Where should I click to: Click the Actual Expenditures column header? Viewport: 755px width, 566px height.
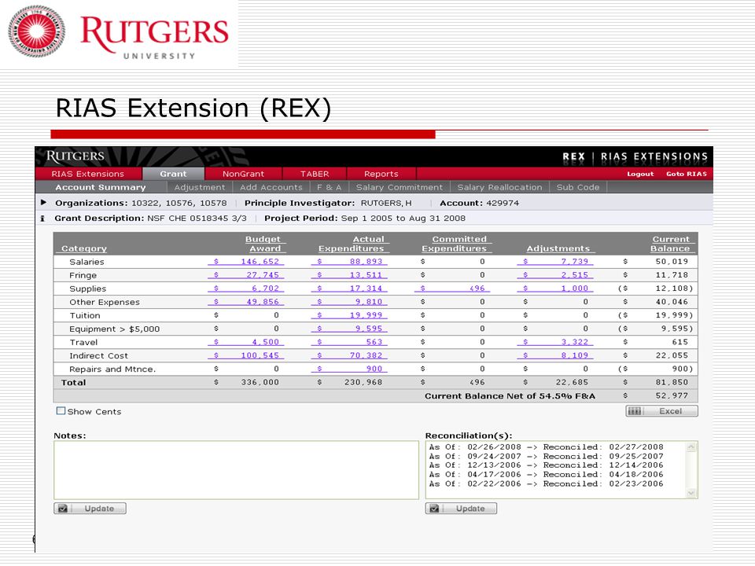click(x=352, y=244)
